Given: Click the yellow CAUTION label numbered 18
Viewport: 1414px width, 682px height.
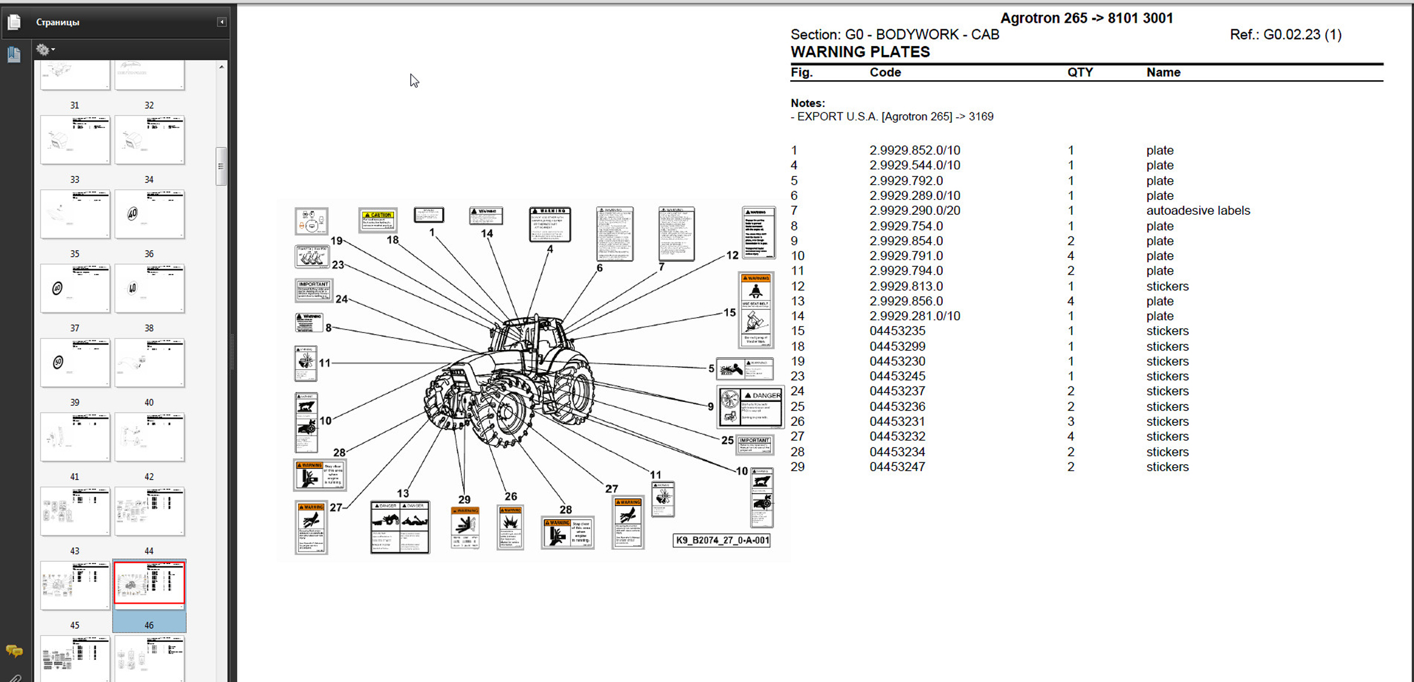Looking at the screenshot, I should coord(378,220).
